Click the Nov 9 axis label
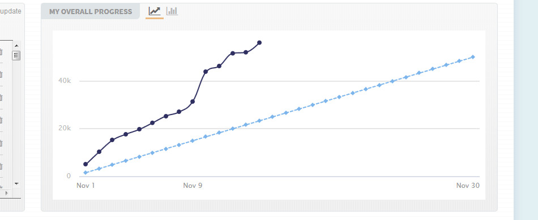This screenshot has width=538, height=220. click(193, 186)
